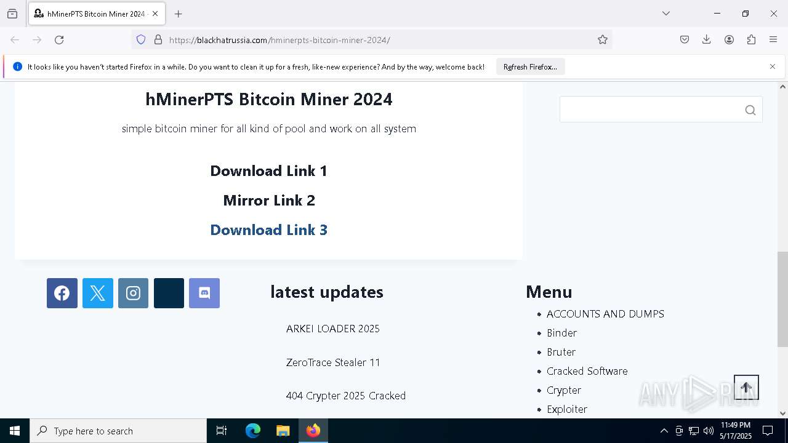Open the Cracked Software menu category

(587, 371)
